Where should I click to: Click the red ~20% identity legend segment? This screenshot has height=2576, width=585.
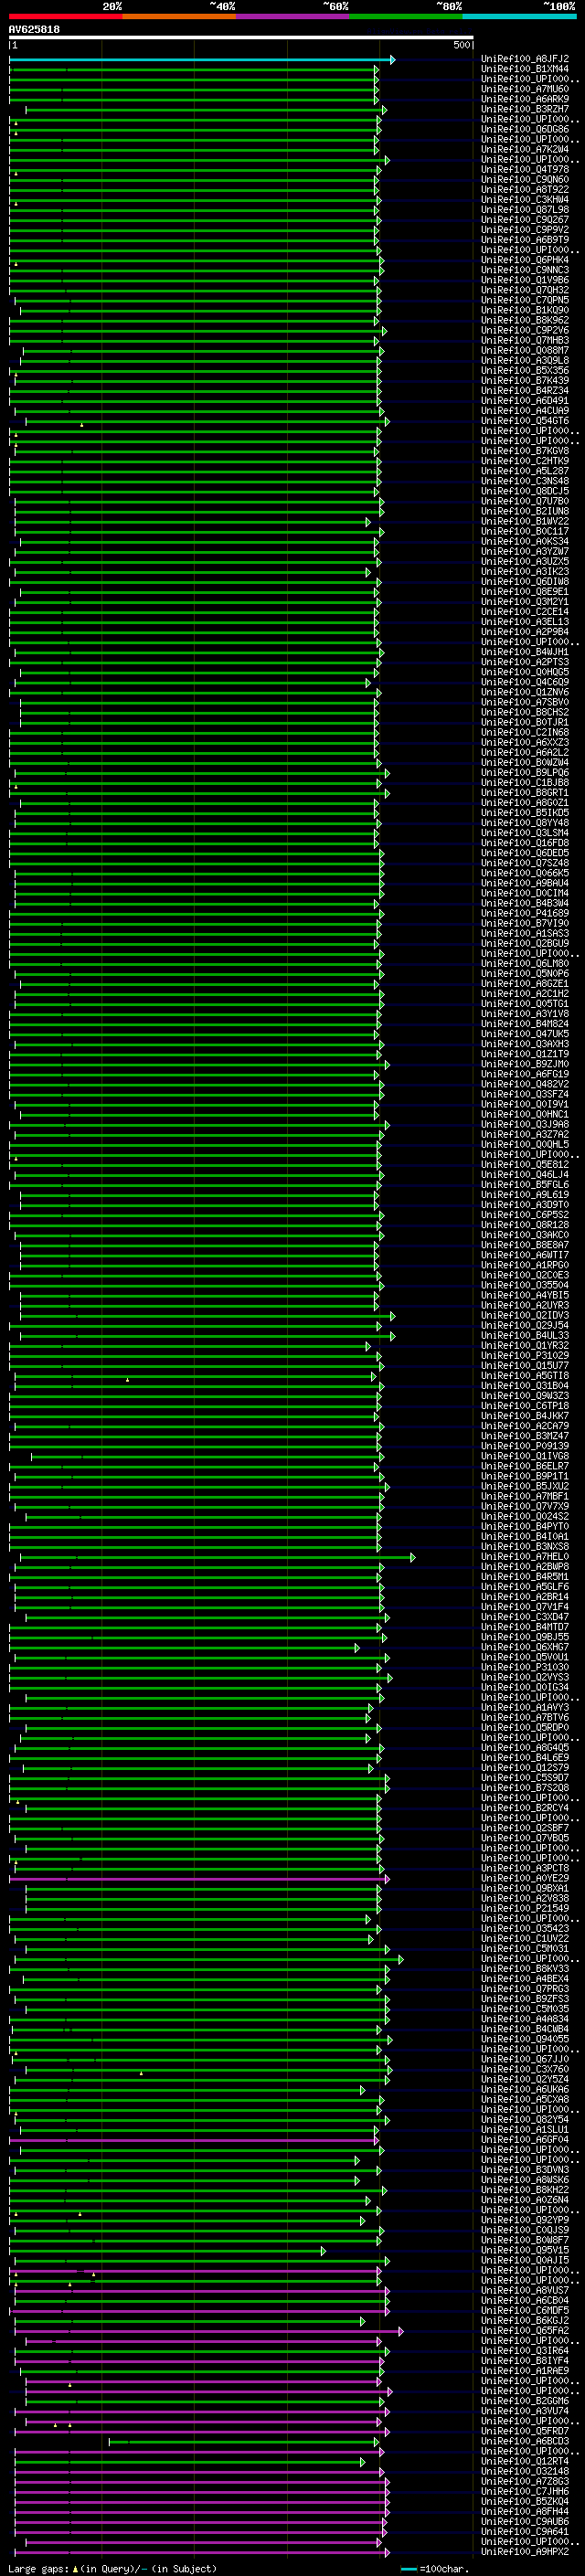coord(65,17)
